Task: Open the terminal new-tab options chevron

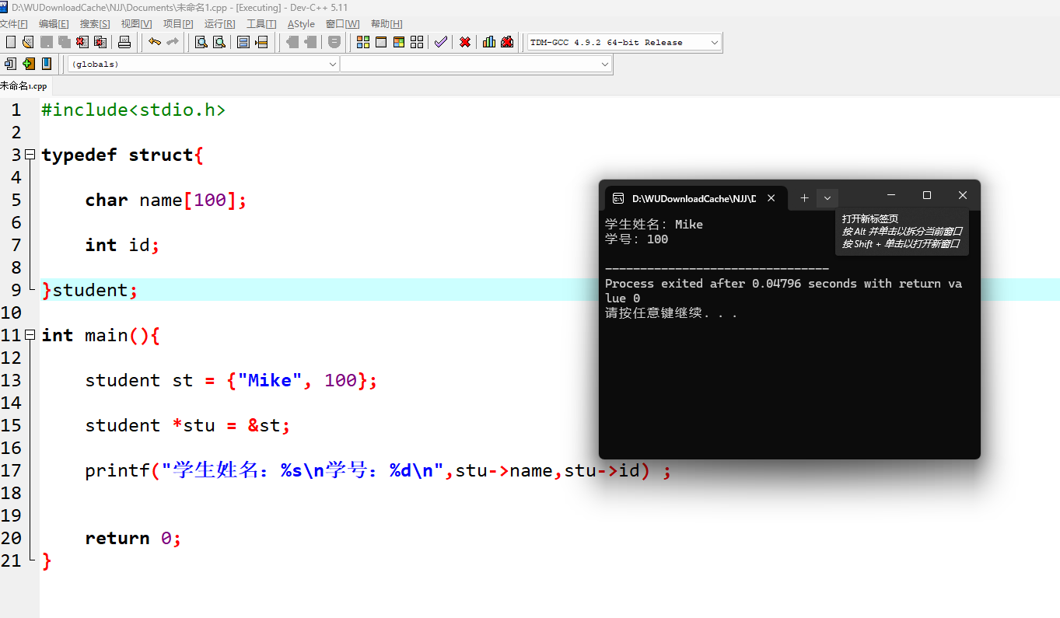Action: [827, 197]
